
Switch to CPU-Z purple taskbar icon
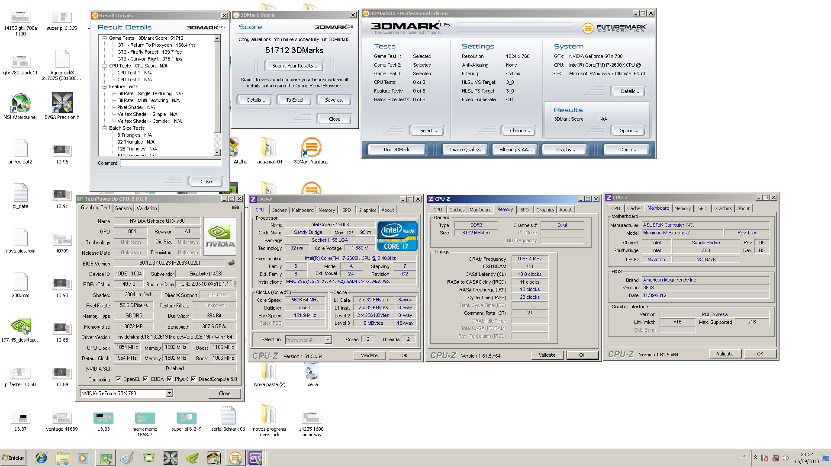coord(255,458)
